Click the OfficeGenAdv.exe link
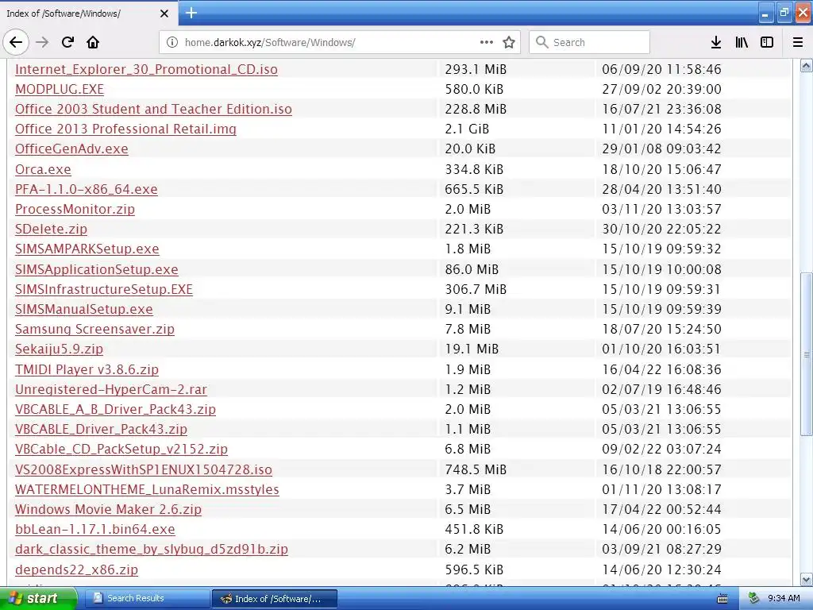Screen dimensions: 813x610 71,149
